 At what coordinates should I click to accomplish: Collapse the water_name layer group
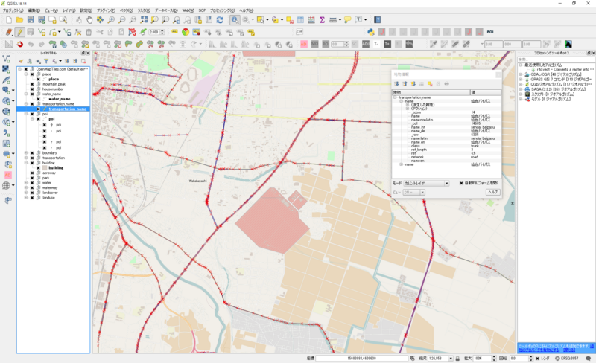click(26, 94)
